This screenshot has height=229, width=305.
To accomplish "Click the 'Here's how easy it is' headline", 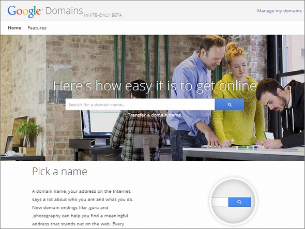I will click(x=155, y=86).
